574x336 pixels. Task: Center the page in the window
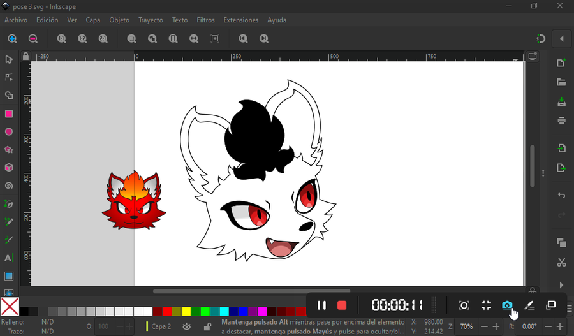click(x=215, y=38)
